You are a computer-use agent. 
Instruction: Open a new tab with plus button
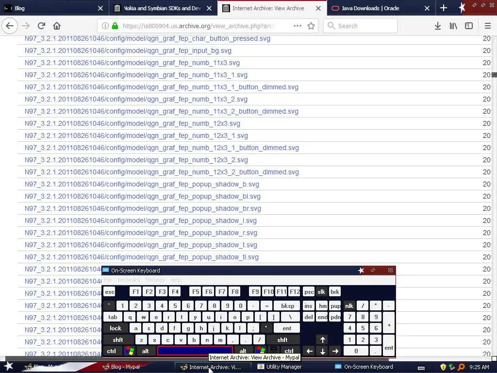[x=444, y=8]
